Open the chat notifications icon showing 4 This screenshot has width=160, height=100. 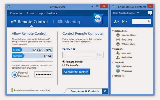(x=150, y=13)
